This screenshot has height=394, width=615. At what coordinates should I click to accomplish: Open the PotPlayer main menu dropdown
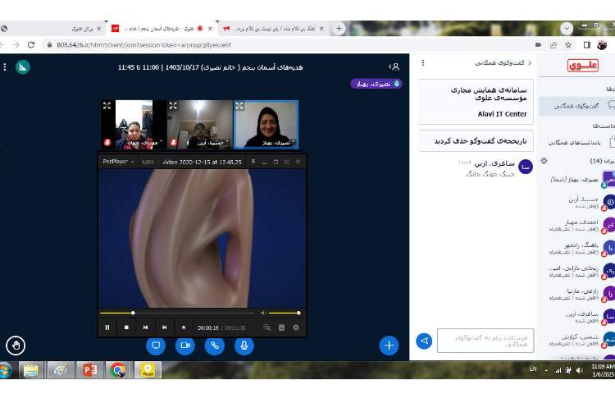[118, 161]
